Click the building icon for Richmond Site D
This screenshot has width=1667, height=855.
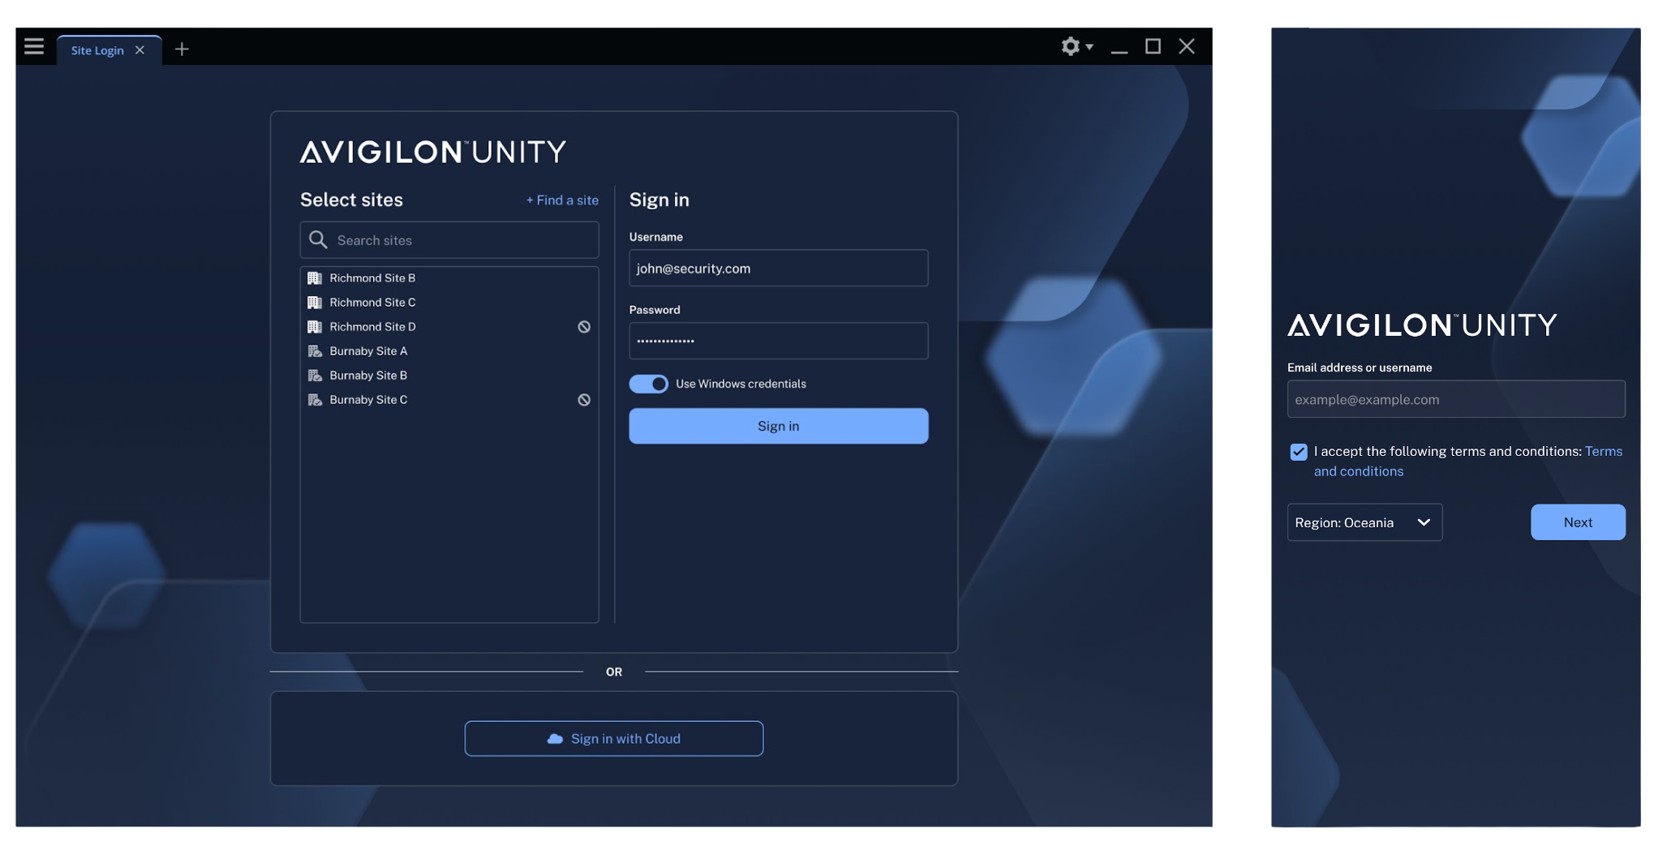(315, 327)
